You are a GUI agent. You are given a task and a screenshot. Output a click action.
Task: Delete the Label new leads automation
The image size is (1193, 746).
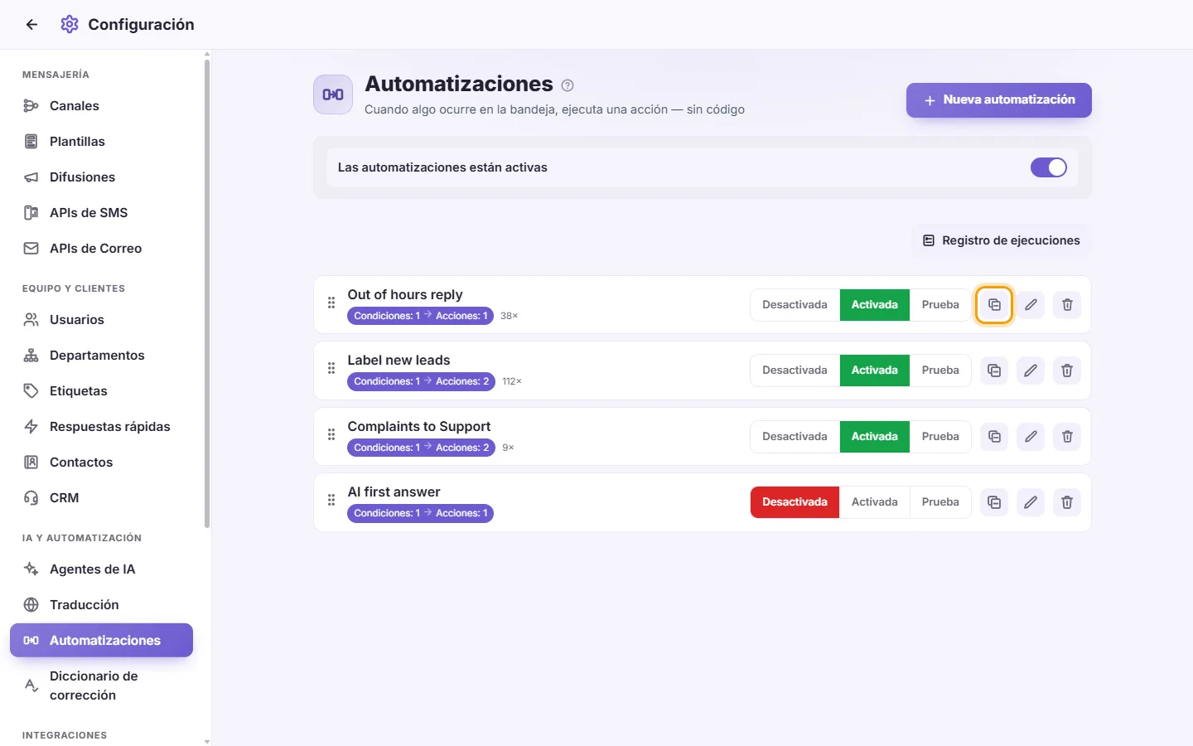pos(1067,371)
